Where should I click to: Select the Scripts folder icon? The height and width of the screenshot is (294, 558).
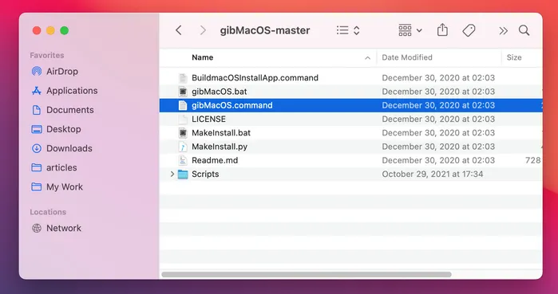coord(183,174)
